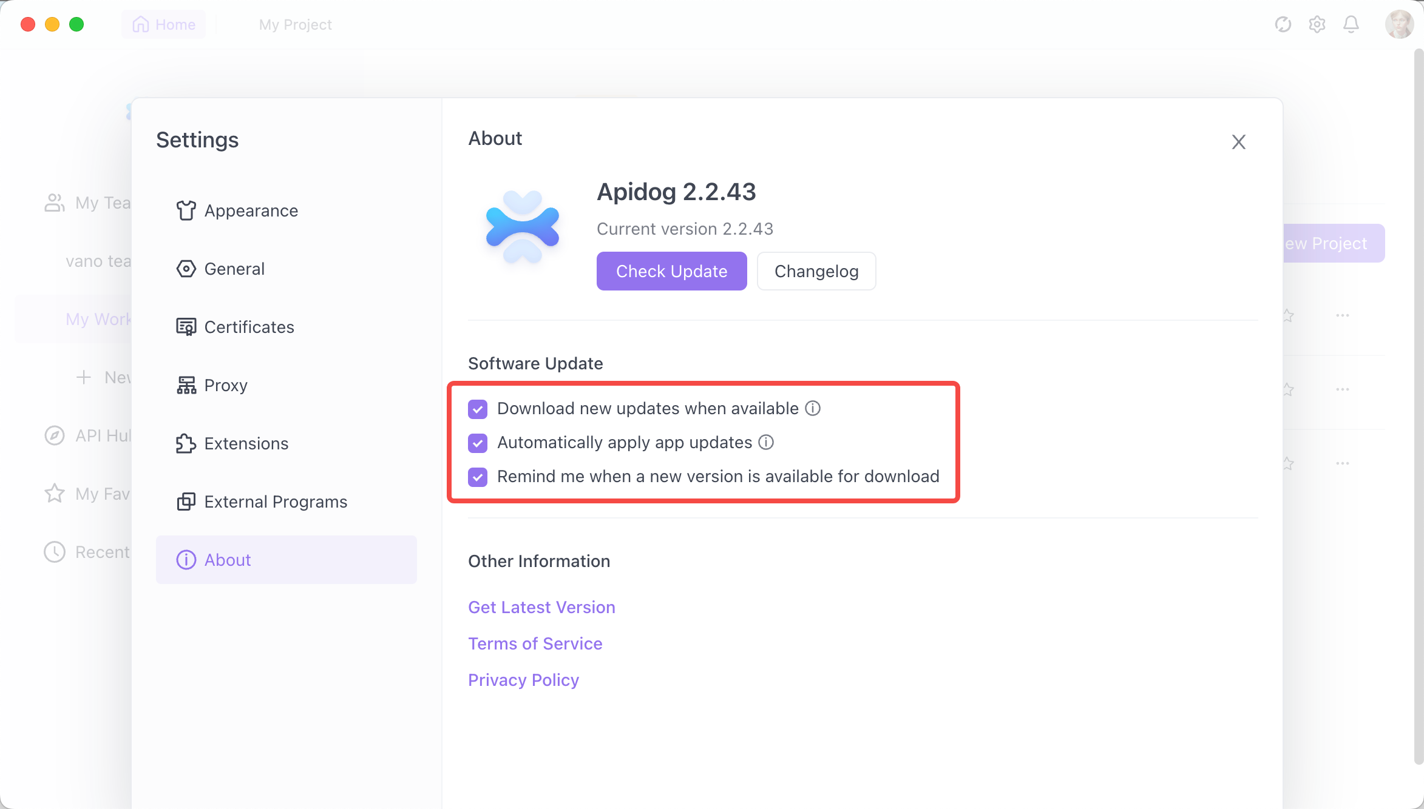
Task: Follow the Get Latest Version link
Action: coord(541,607)
